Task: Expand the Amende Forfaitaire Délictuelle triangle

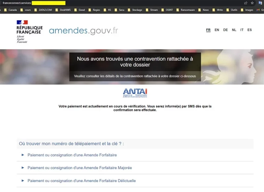Action: click(23, 180)
